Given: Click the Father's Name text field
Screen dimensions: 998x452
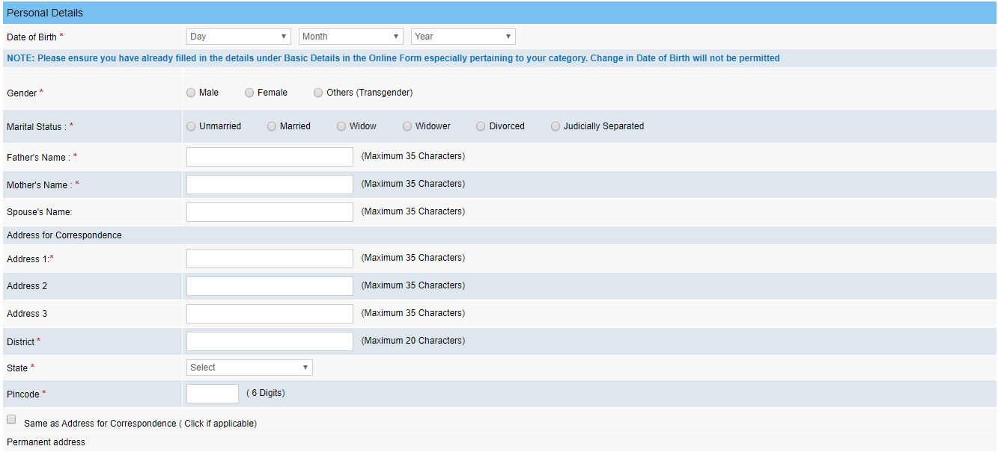Looking at the screenshot, I should [x=270, y=157].
